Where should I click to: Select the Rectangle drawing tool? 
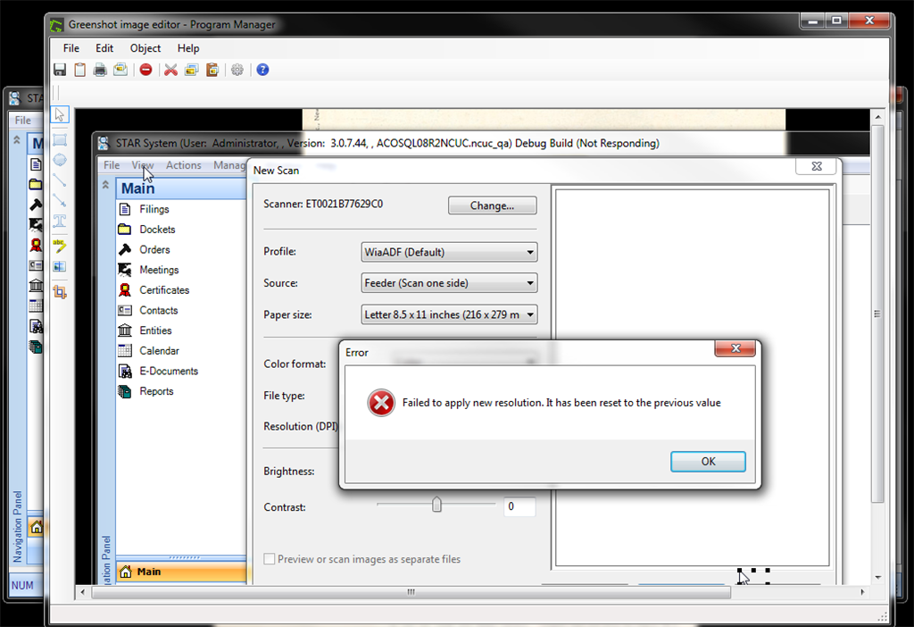(59, 138)
